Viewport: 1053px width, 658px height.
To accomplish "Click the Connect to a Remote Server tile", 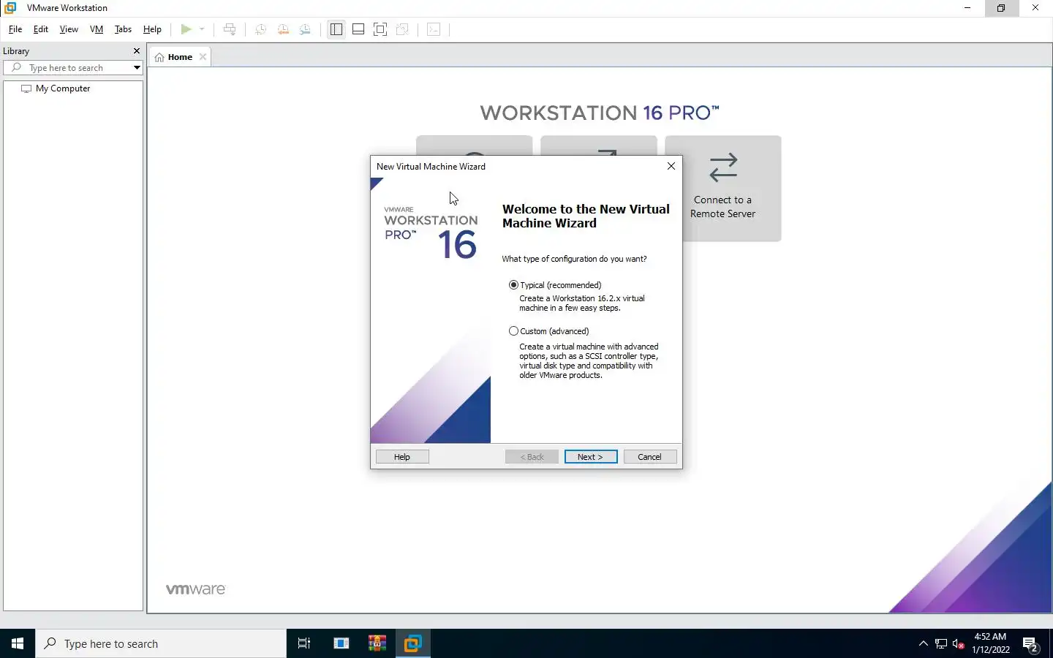I will [x=722, y=188].
